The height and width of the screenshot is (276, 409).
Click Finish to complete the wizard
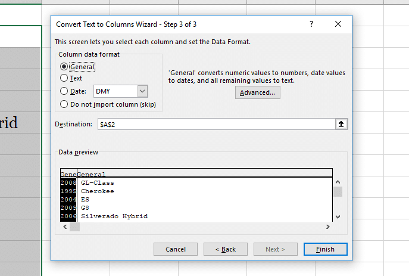tap(325, 249)
